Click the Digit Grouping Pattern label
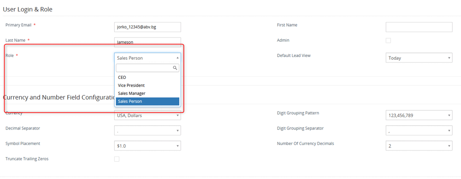 (298, 113)
